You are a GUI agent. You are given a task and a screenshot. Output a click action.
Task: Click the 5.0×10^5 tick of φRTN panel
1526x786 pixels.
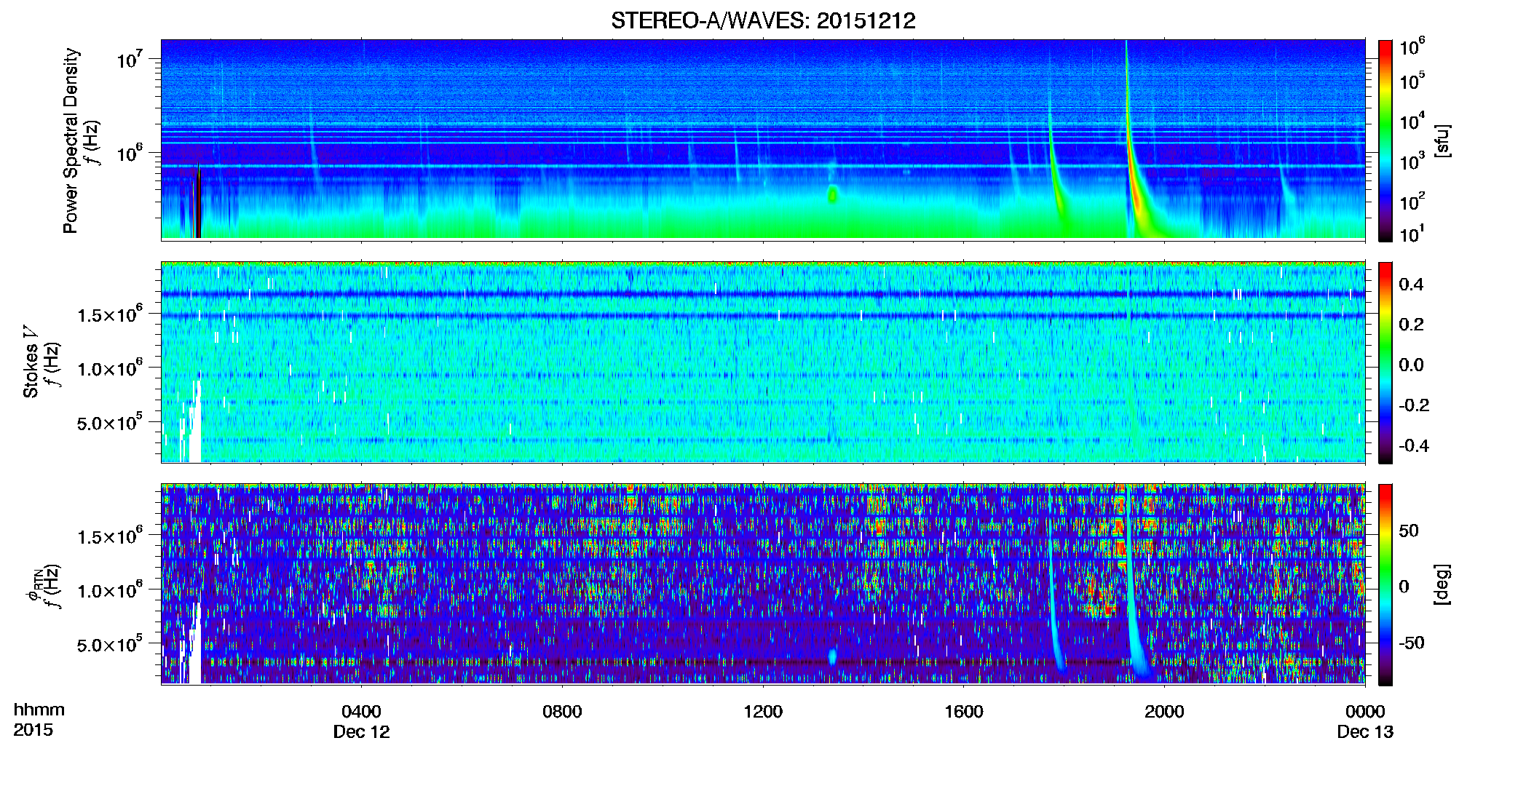[110, 644]
